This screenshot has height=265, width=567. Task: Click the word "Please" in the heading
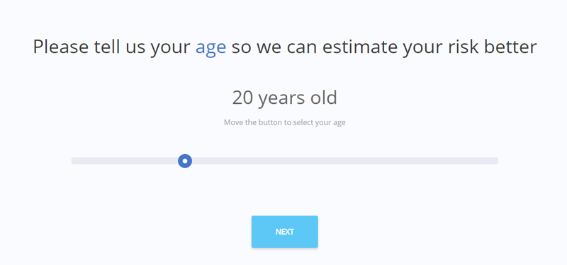pyautogui.click(x=61, y=47)
